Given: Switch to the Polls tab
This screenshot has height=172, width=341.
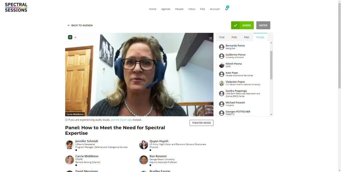Looking at the screenshot, I should [234, 37].
